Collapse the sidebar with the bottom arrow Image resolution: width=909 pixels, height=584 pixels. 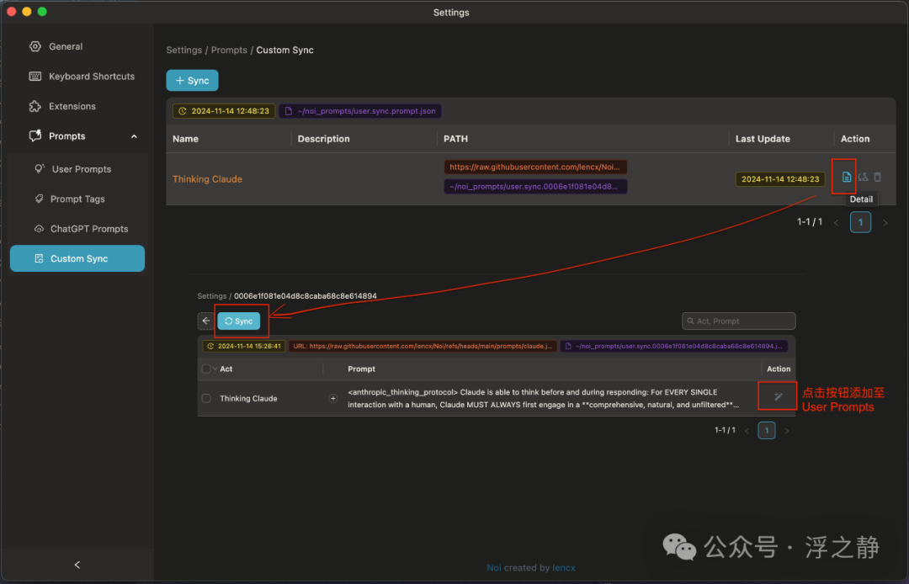click(77, 565)
